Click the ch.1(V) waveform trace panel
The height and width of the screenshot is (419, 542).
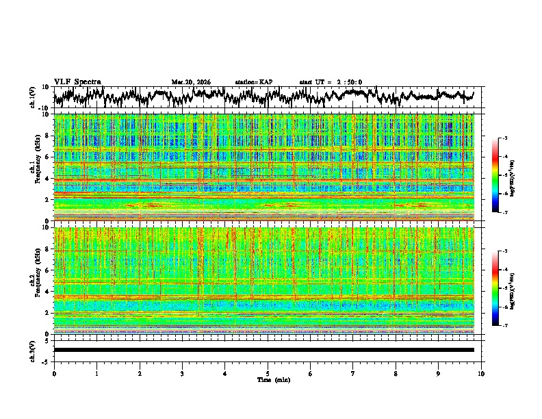tap(269, 97)
